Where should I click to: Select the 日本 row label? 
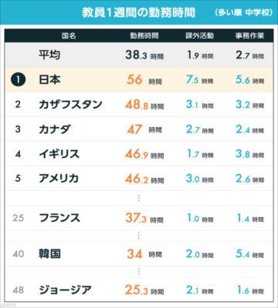pos(49,80)
